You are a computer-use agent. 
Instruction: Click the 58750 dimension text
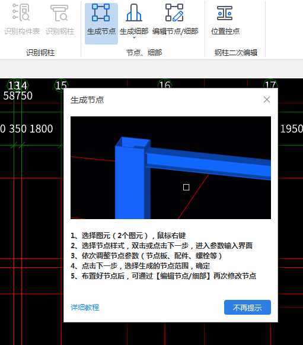pos(18,96)
